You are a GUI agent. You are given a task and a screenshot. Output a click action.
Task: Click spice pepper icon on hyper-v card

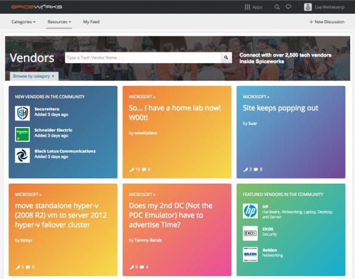coord(18,267)
